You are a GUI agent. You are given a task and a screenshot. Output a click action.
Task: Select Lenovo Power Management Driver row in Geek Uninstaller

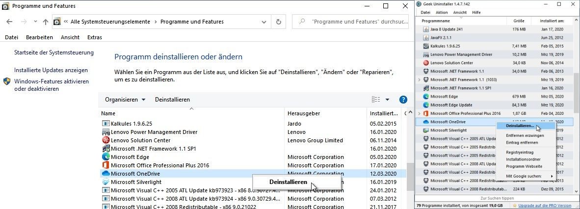494,54
